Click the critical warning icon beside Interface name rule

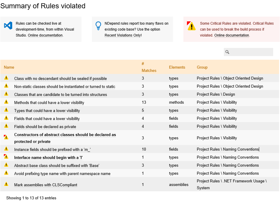tap(6, 157)
